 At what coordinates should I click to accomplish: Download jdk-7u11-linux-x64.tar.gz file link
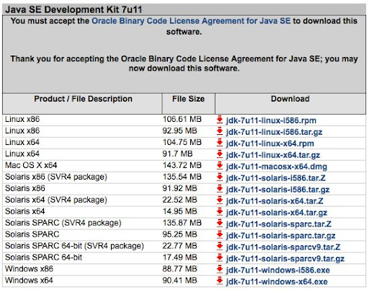[273, 155]
